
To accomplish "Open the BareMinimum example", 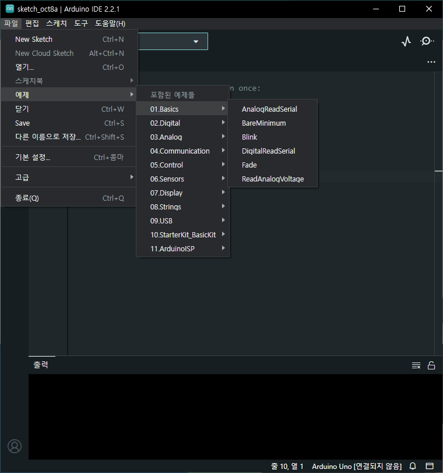I will coord(273,123).
